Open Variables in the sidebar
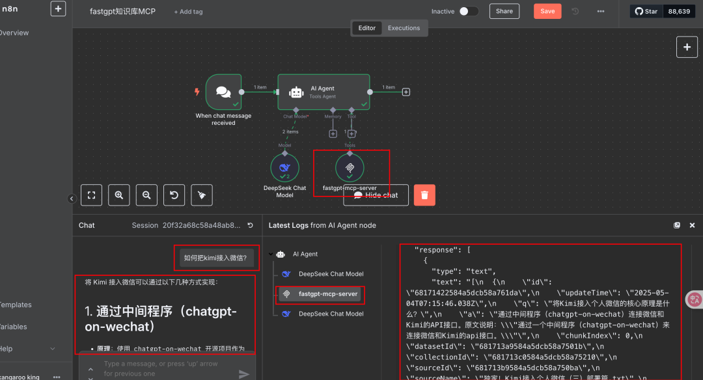Image resolution: width=703 pixels, height=380 pixels. (14, 327)
